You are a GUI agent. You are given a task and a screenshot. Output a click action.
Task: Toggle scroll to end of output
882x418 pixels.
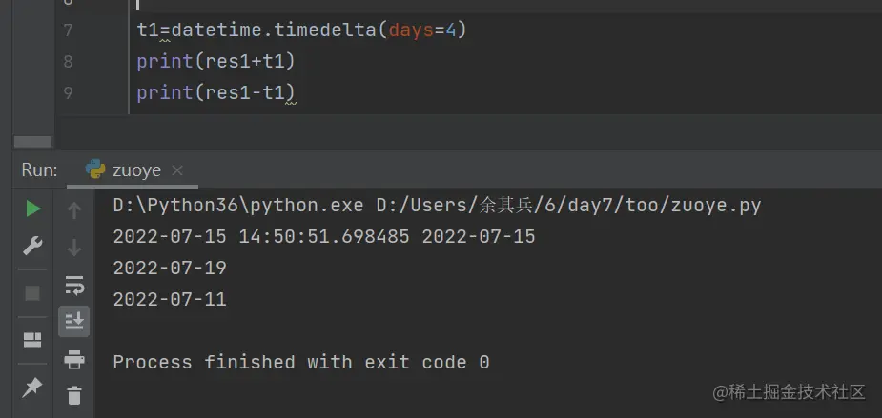tap(73, 322)
